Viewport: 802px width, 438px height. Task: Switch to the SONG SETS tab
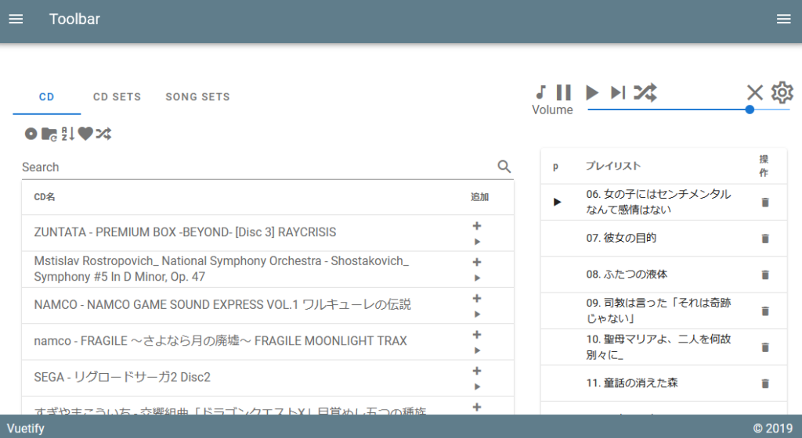(197, 97)
